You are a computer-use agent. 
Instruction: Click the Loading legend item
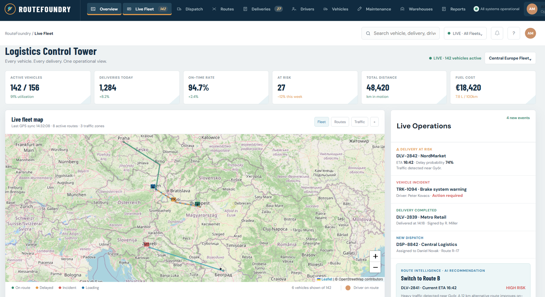pos(90,288)
